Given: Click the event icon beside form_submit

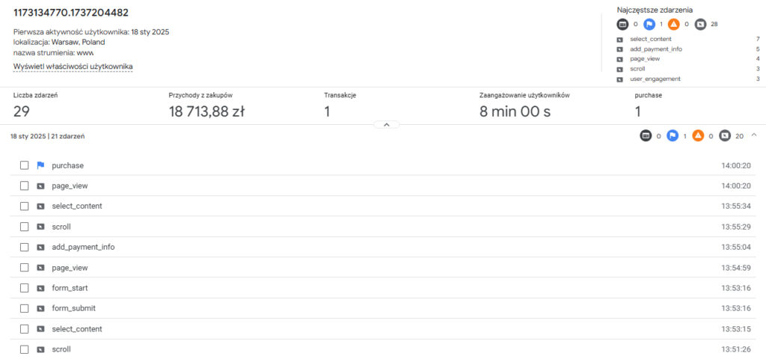Looking at the screenshot, I should tap(40, 308).
